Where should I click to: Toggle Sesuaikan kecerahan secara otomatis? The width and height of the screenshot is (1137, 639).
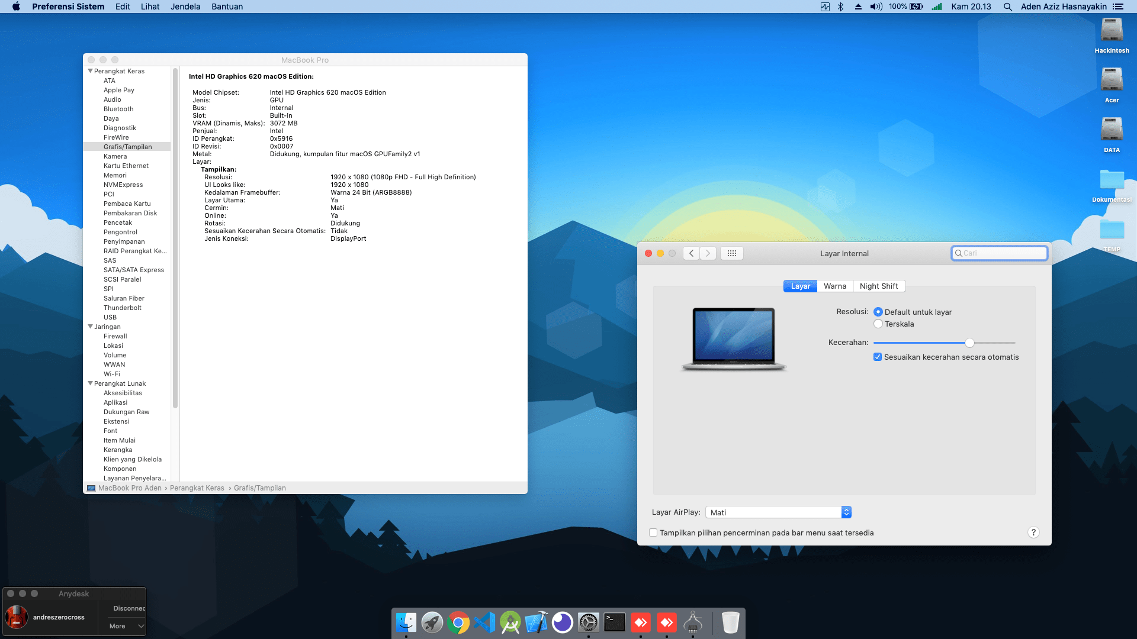pos(878,357)
